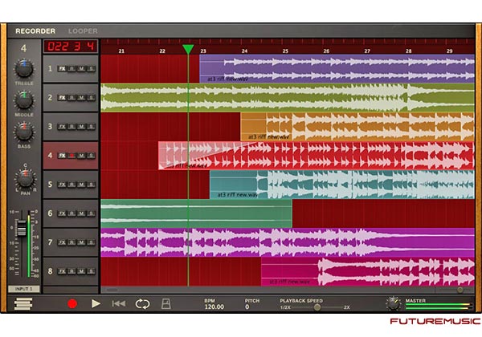Click the TREBLE knob
The width and height of the screenshot is (482, 337).
coord(24,69)
